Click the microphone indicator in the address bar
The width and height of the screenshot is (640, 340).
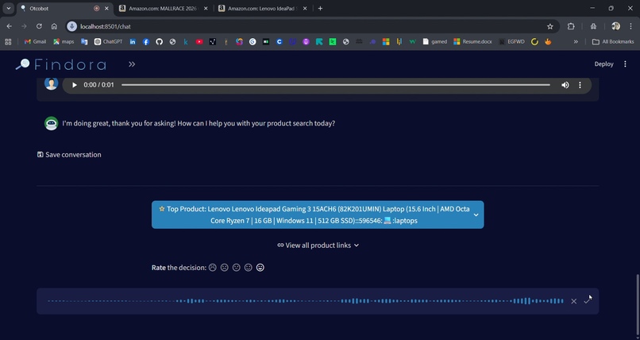coord(71,26)
